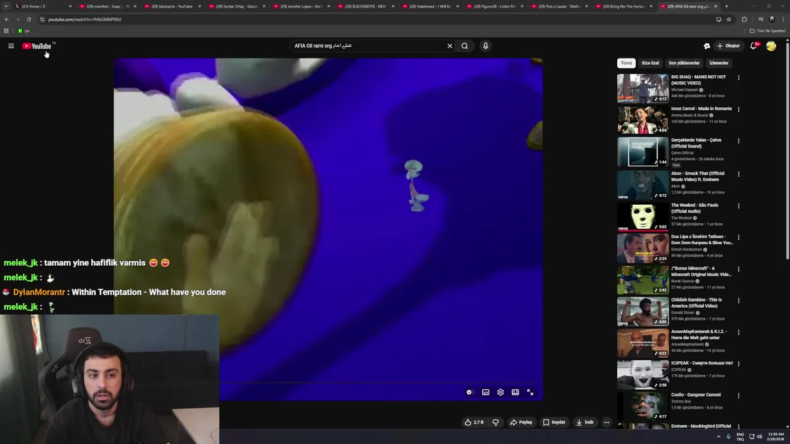This screenshot has width=790, height=444.
Task: Clear the search box with the X
Action: point(450,46)
